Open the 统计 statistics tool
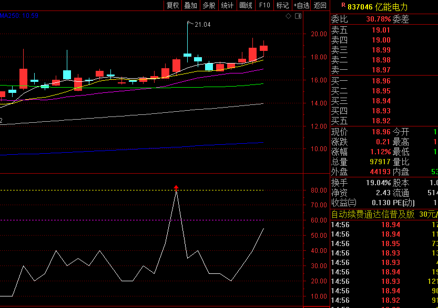 [x=227, y=5]
